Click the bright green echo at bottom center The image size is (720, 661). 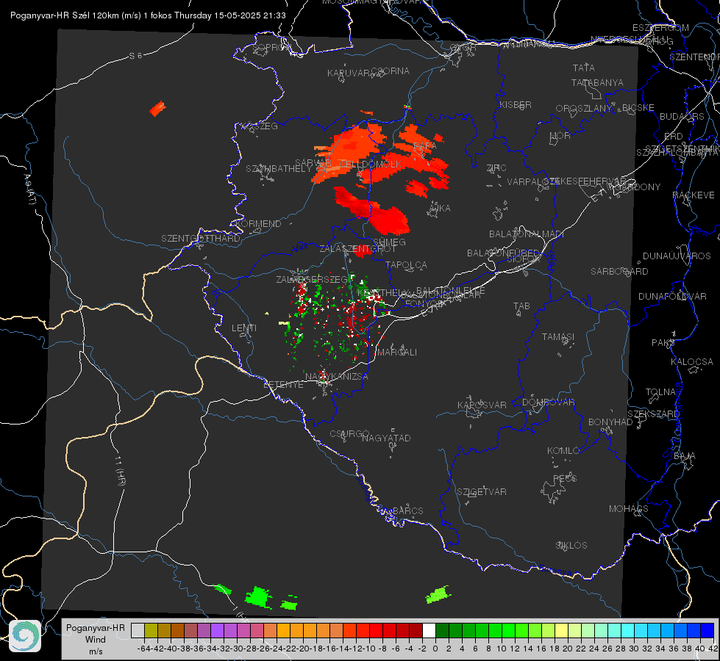(x=259, y=597)
